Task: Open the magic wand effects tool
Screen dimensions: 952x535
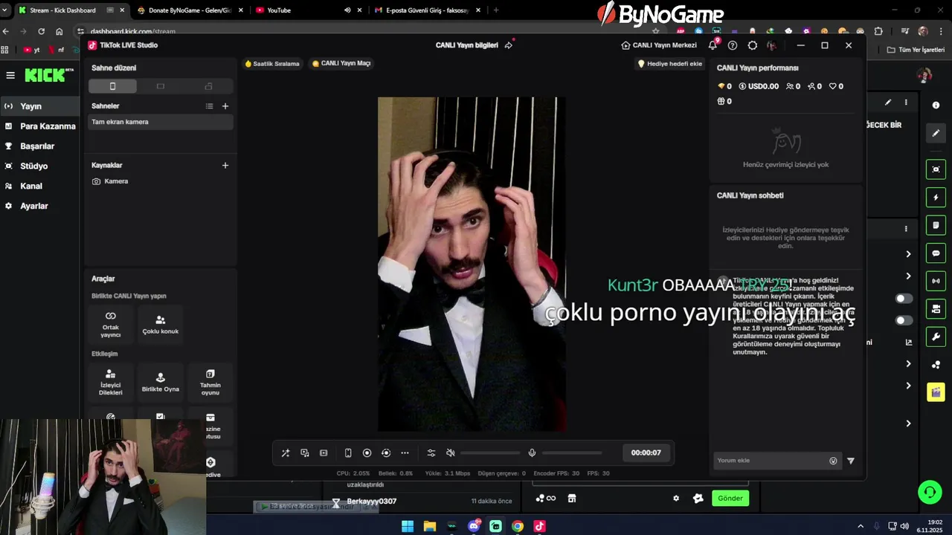Action: [286, 453]
